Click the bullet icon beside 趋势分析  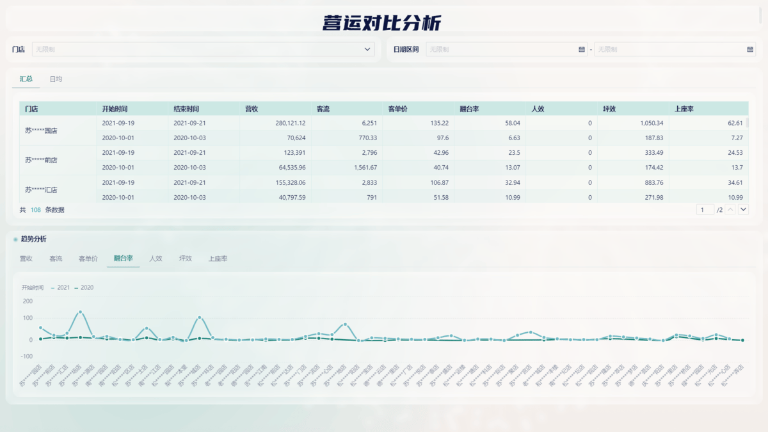tap(15, 239)
